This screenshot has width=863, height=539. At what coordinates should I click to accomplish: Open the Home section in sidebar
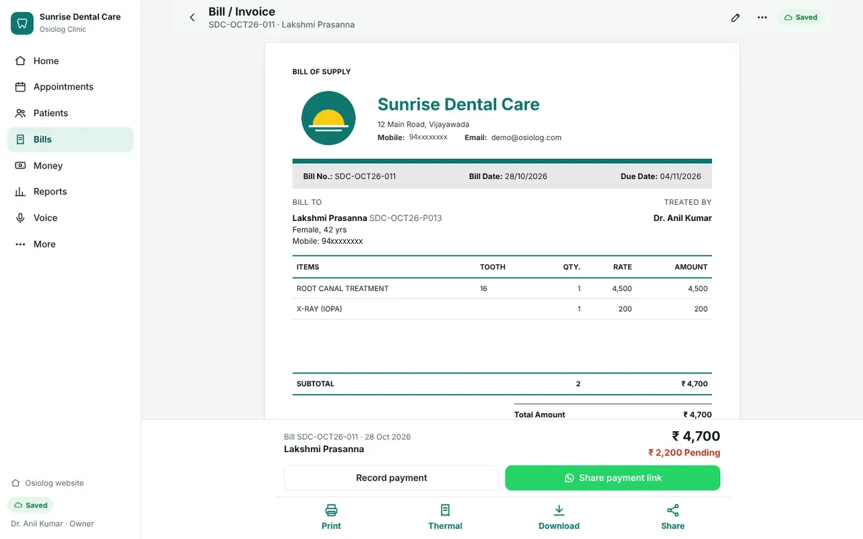tap(70, 61)
